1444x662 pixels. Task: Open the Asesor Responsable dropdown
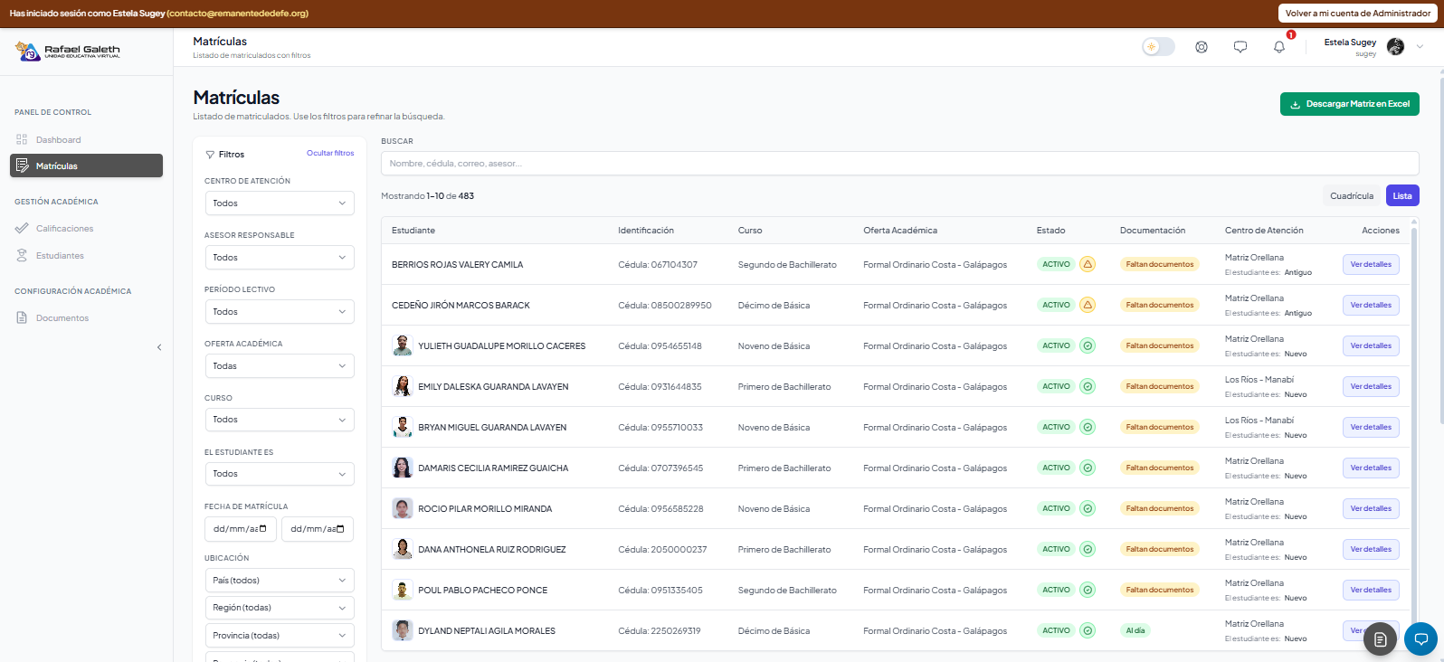[x=279, y=258]
